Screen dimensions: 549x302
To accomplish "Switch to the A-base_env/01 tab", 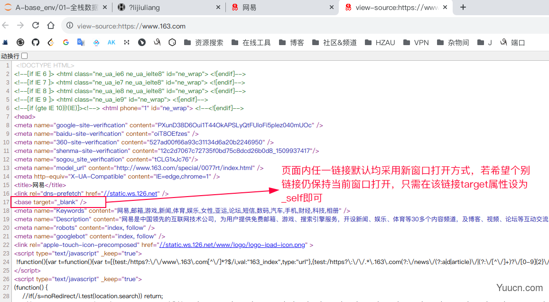I will 56,7.
